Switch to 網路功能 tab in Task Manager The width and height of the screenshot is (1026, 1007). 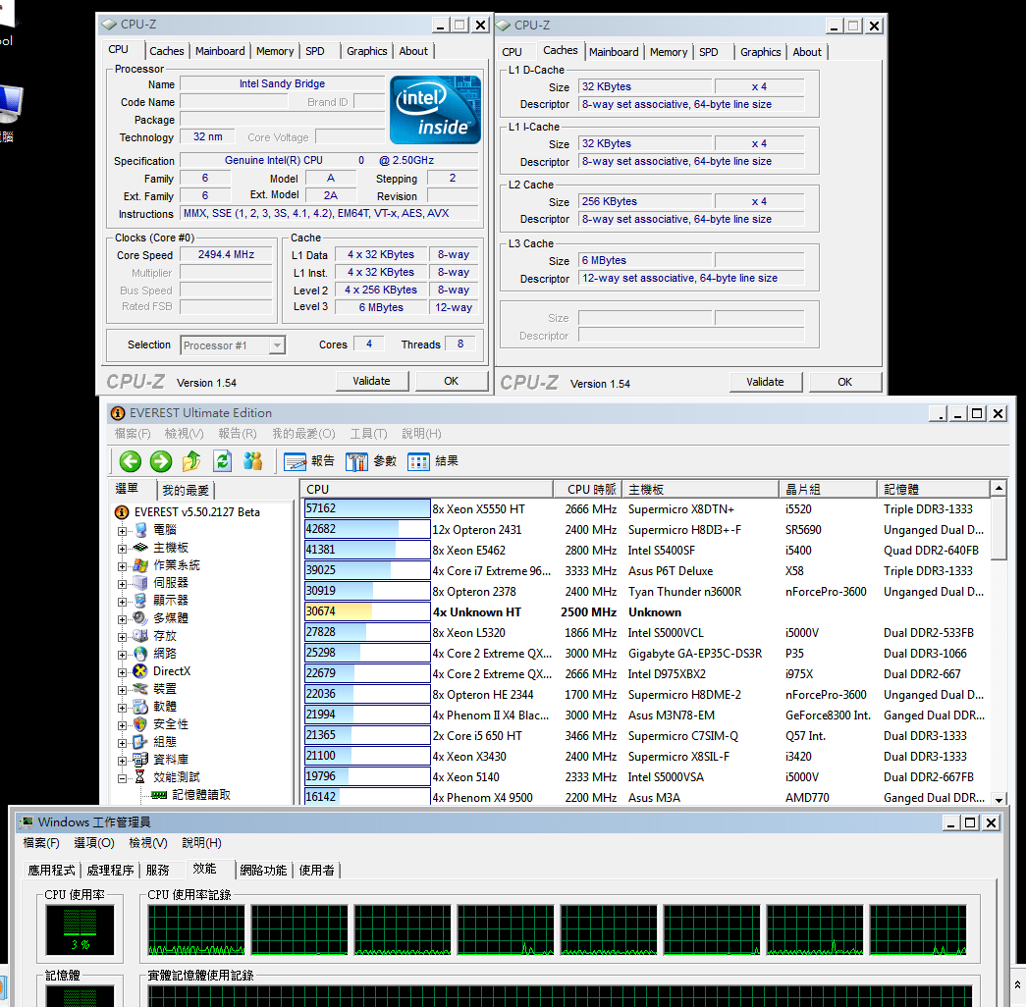pos(263,870)
